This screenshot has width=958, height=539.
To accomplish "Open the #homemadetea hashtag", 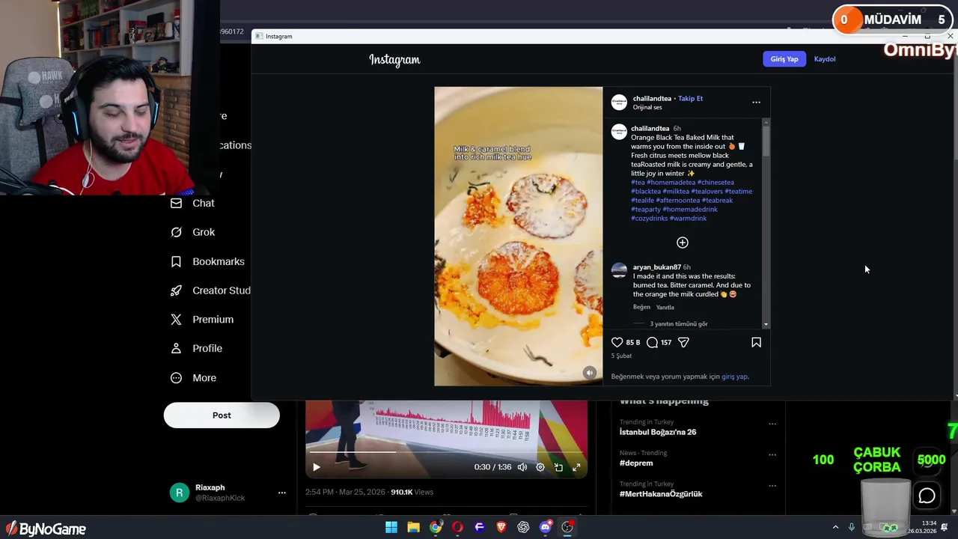I will 671,182.
